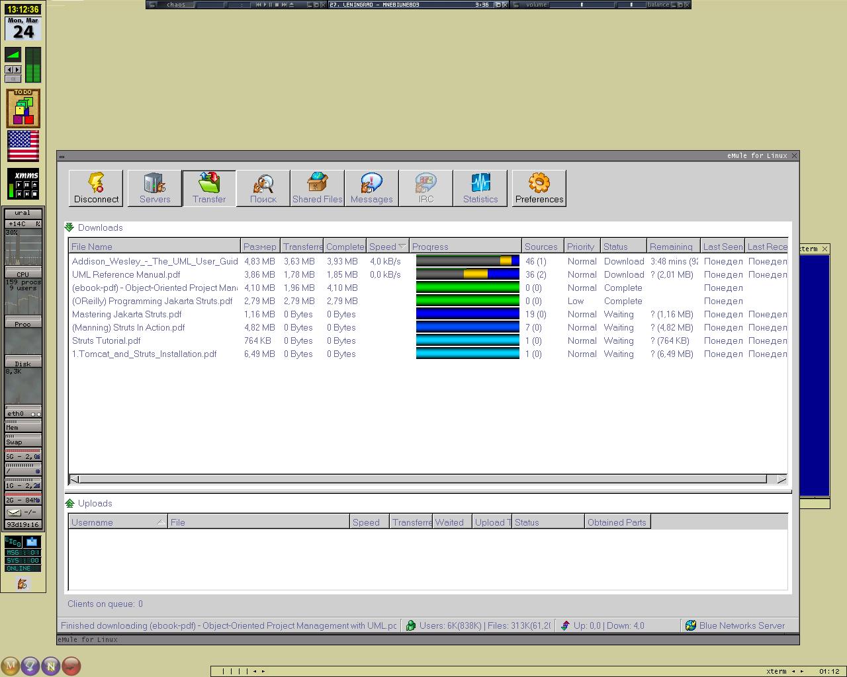Open the Servers view

155,188
